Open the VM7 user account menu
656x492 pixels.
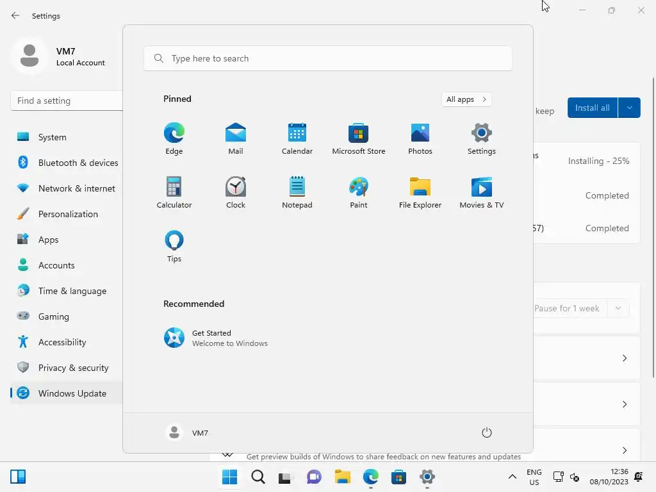click(x=187, y=432)
